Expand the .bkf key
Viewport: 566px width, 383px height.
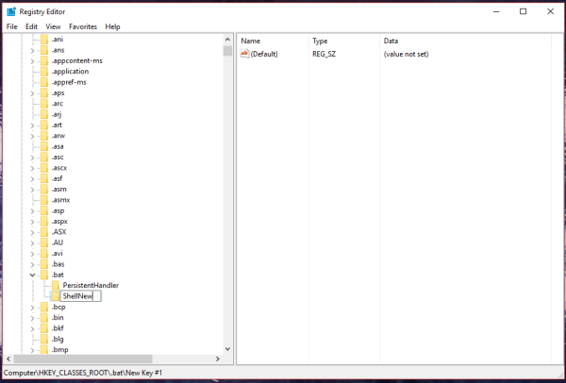32,328
